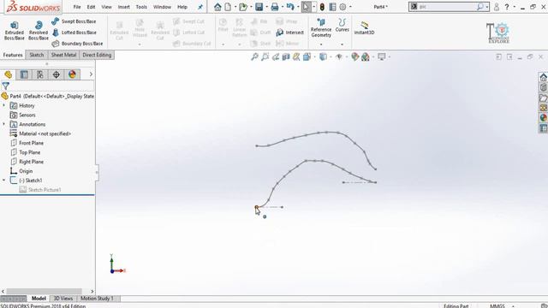Click Revolved Boss/Base tool
Image resolution: width=548 pixels, height=308 pixels.
[39, 31]
